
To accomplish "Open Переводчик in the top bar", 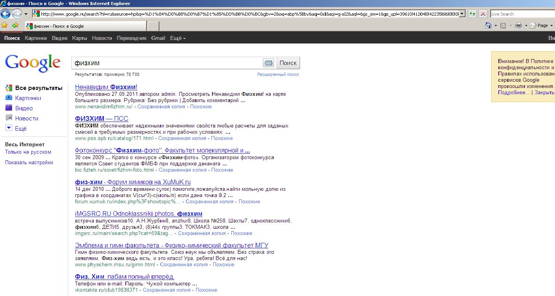I will 132,38.
